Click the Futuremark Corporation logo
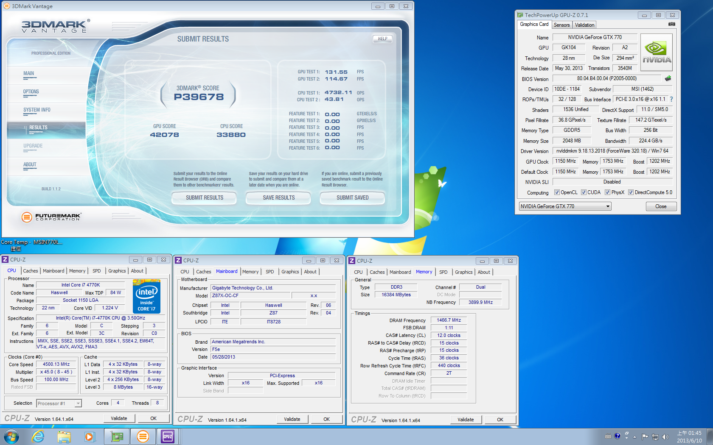 [51, 217]
